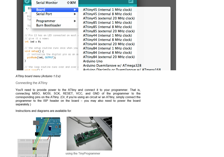Select ATtiny84 (external 20 MHz clock) board

coord(109,57)
